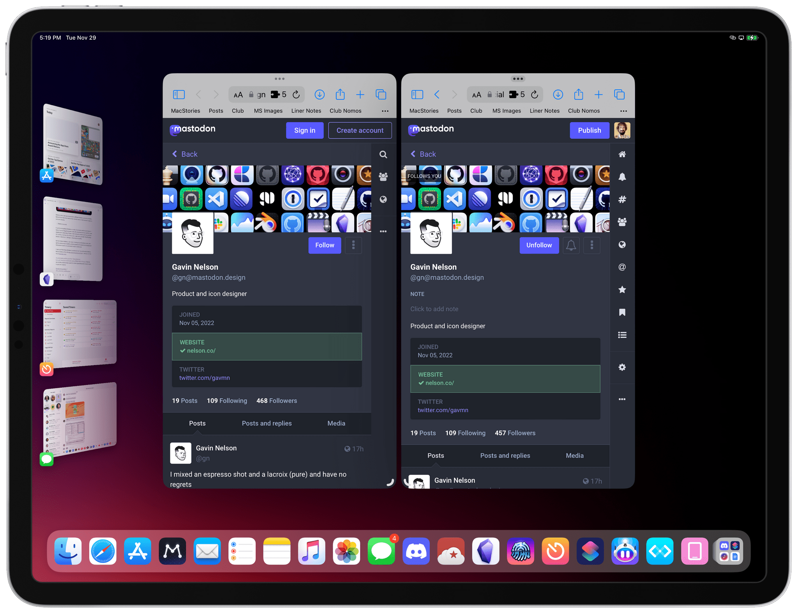Image resolution: width=798 pixels, height=614 pixels.
Task: Open Favourites star in right Mastodon sidebar
Action: coord(622,289)
